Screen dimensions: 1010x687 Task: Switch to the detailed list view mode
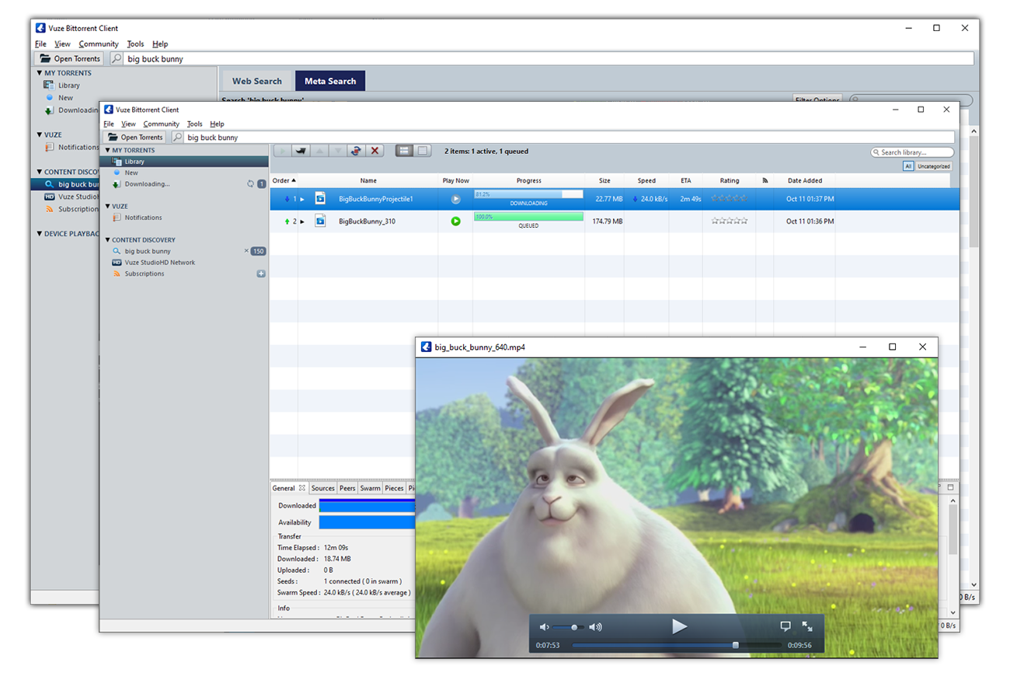pyautogui.click(x=404, y=151)
